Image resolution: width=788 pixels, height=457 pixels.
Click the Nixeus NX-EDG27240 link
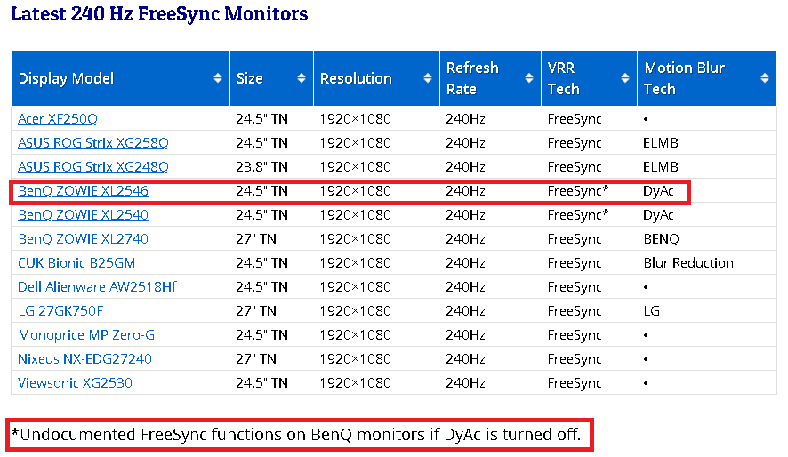tap(84, 358)
